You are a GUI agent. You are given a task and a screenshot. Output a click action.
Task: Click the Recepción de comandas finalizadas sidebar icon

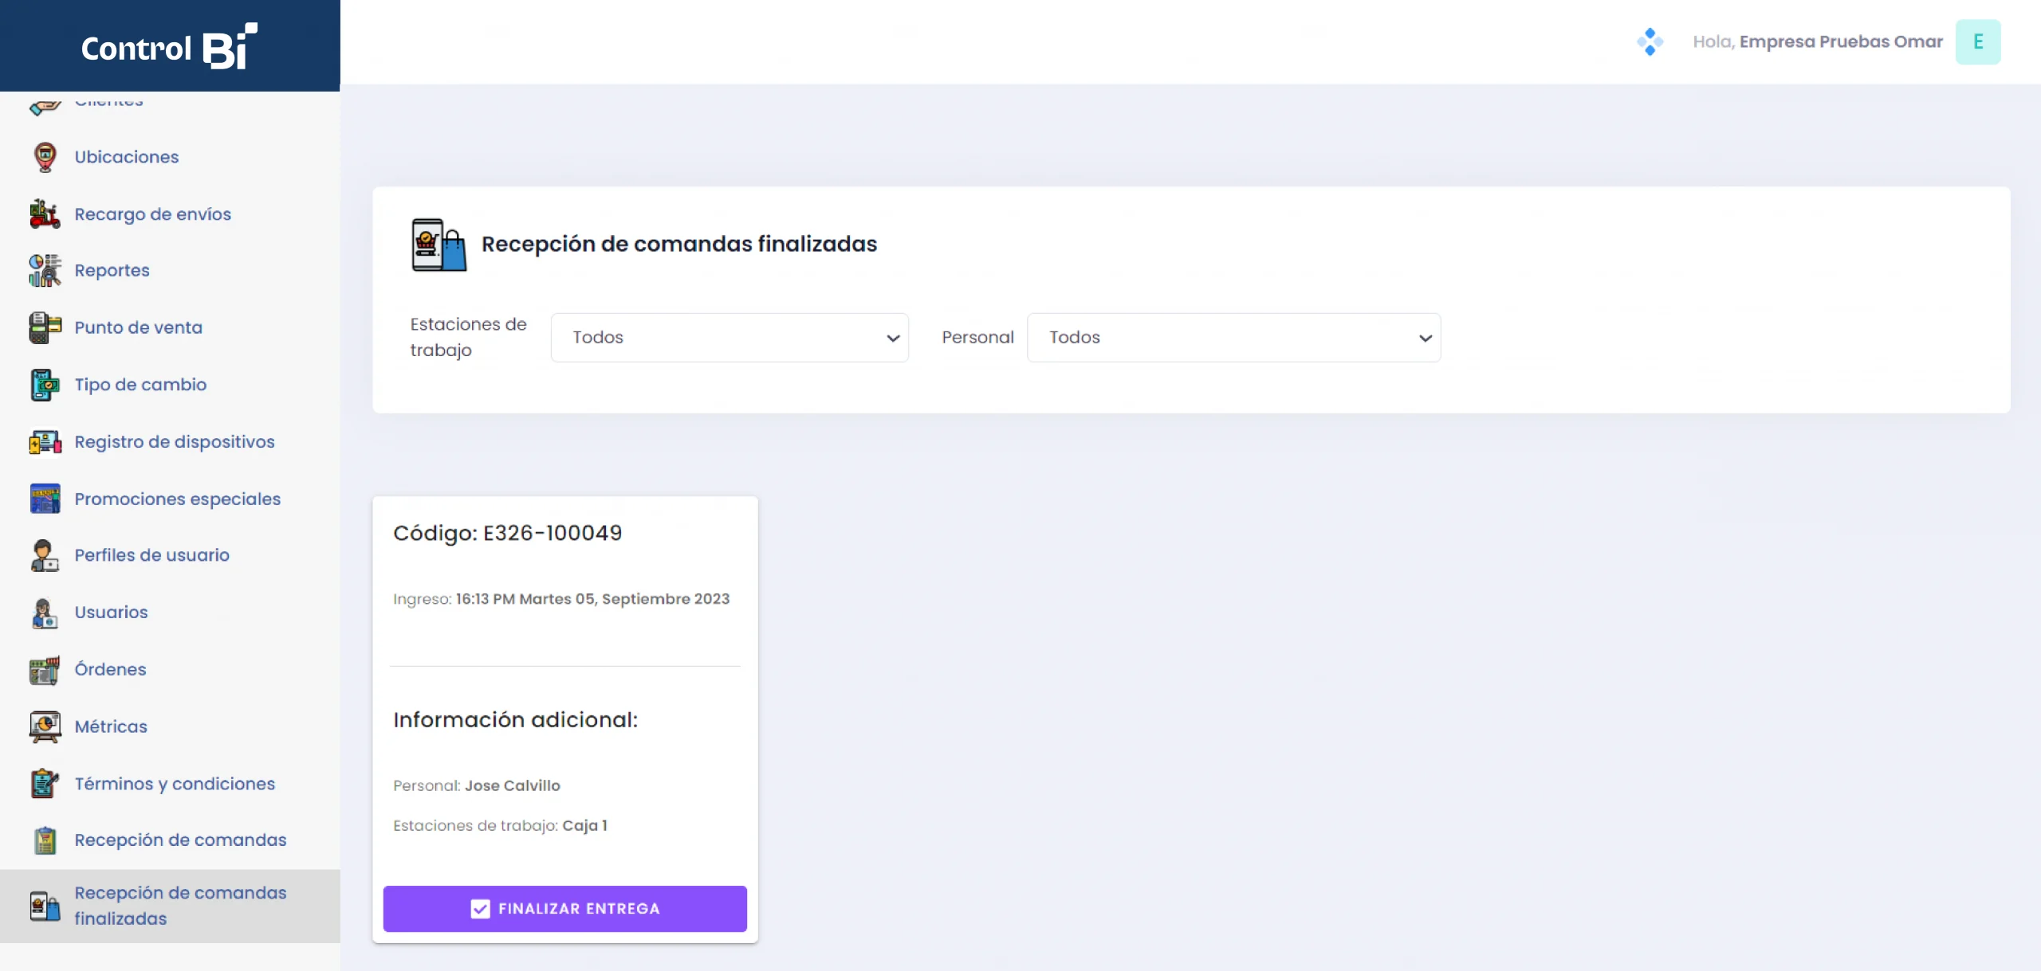coord(45,906)
